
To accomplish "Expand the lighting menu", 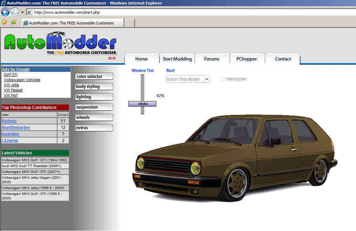I will pyautogui.click(x=94, y=97).
